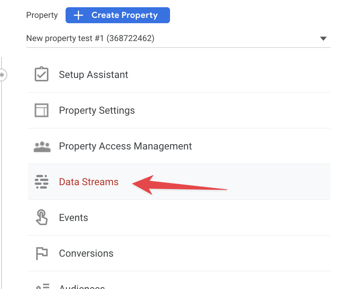Viewport: 353px width, 289px height.
Task: Click the Create Property button
Action: pyautogui.click(x=118, y=15)
